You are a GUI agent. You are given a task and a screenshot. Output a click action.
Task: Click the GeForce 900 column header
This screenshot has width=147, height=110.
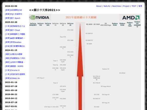[48, 24]
